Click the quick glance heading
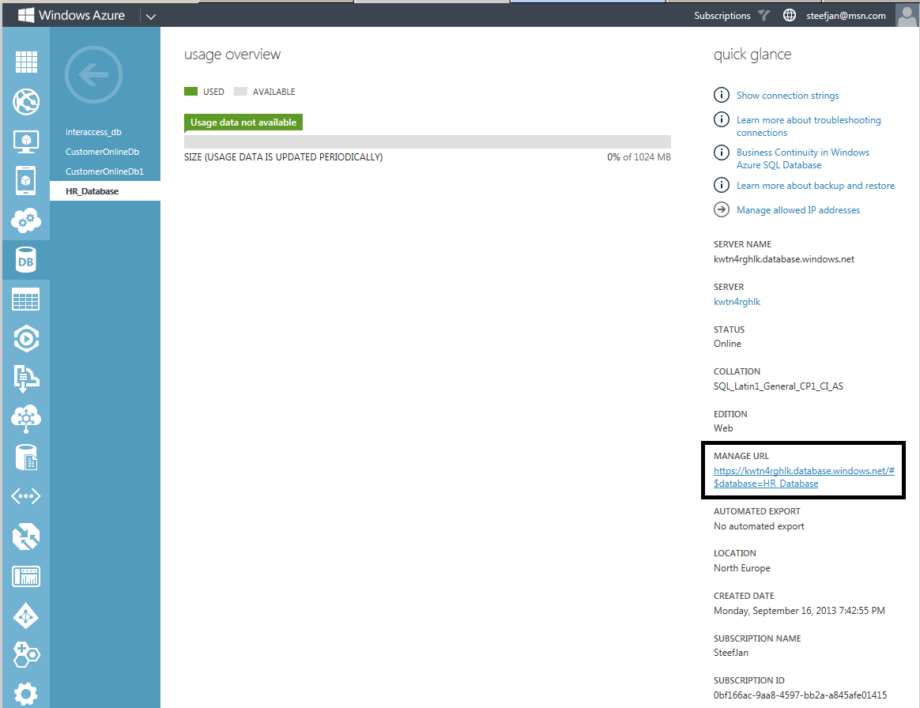The image size is (920, 708). coord(752,55)
